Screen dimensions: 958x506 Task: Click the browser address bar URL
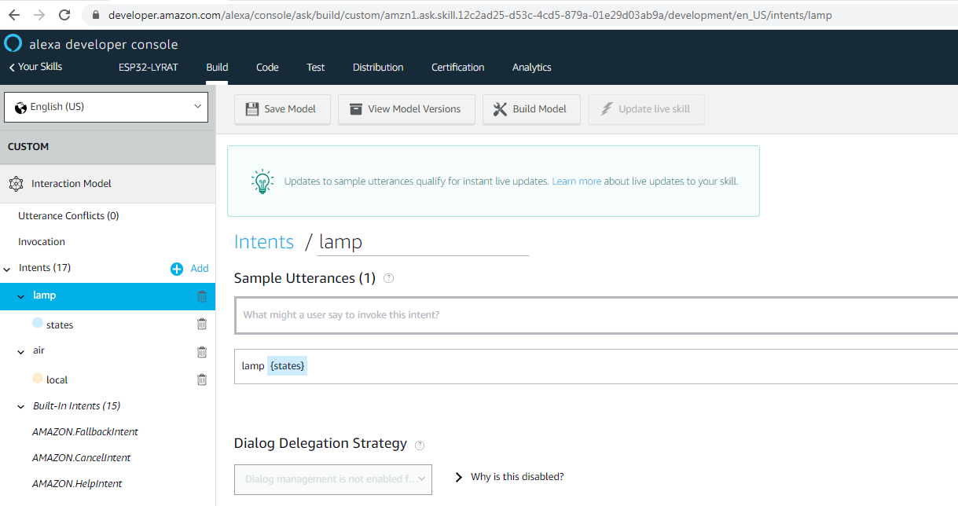coord(470,15)
